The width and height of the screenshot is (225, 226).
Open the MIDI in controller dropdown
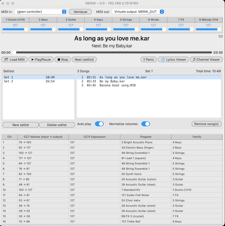pos(41,12)
